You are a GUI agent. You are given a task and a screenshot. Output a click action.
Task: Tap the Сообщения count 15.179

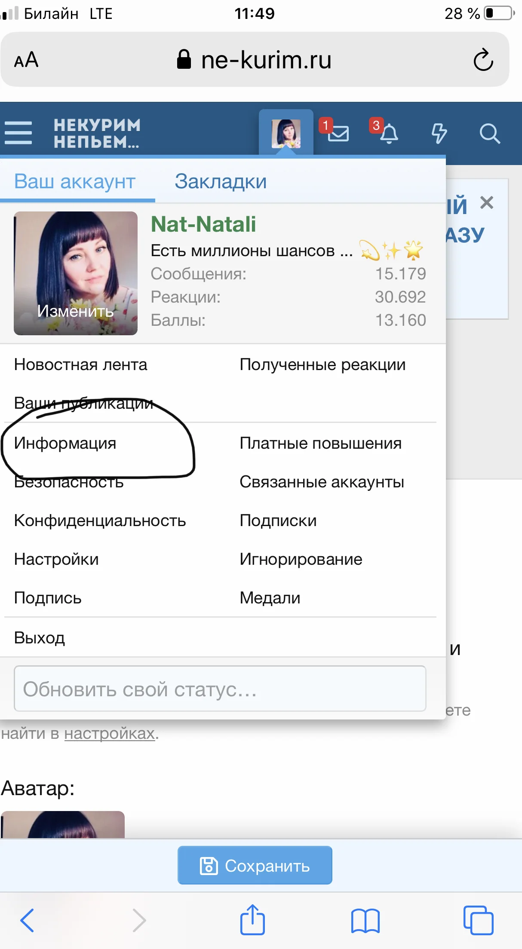click(x=400, y=274)
